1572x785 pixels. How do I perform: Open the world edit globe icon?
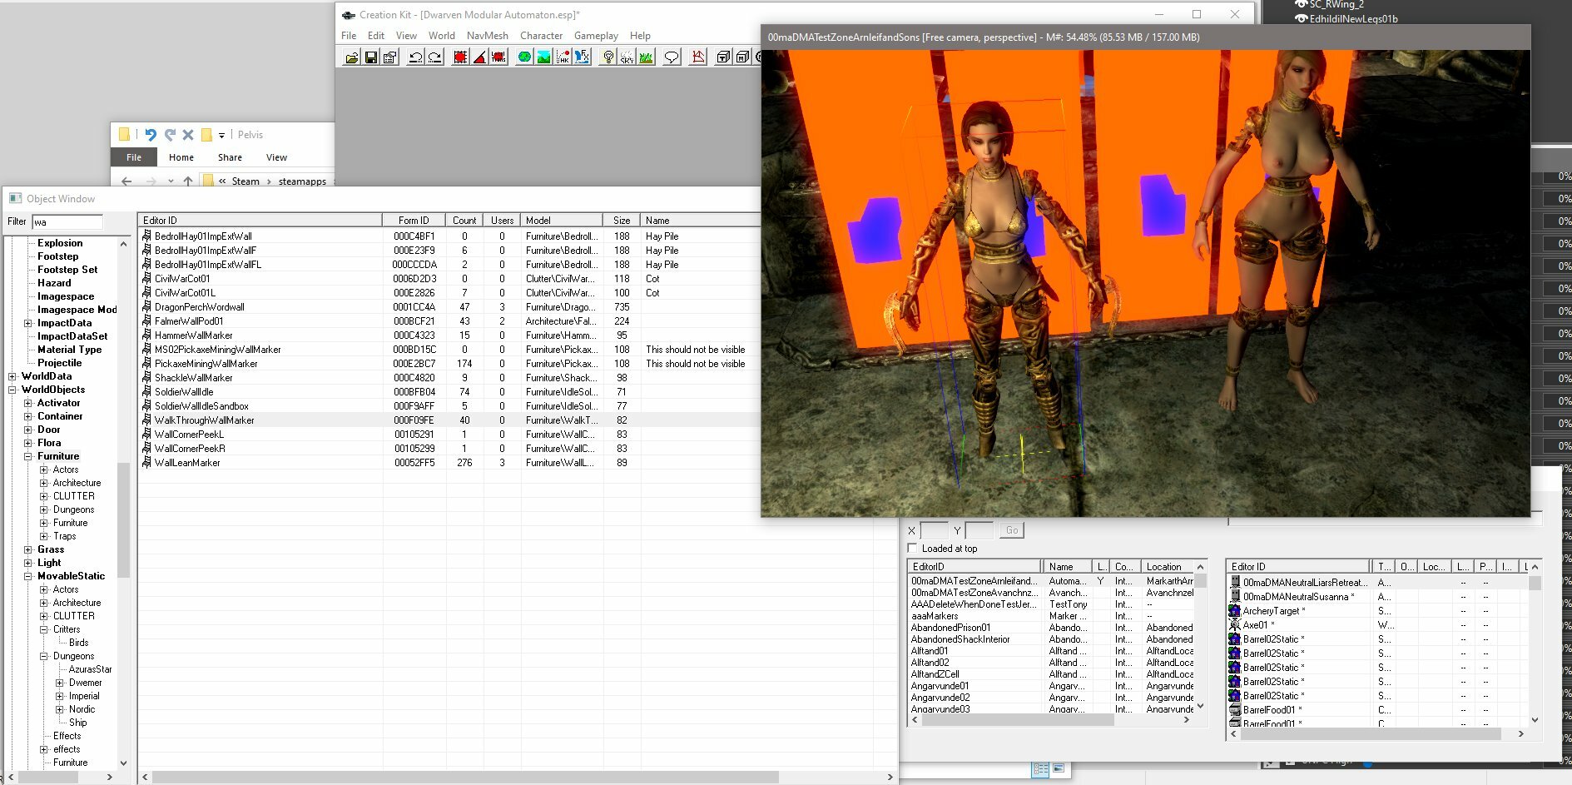point(524,57)
